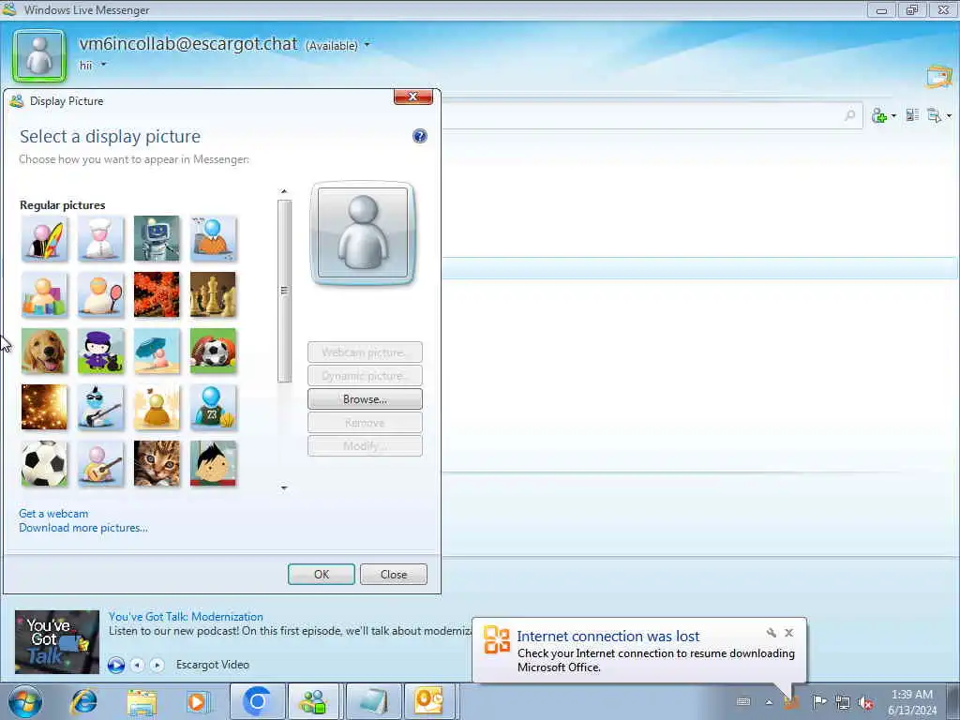Select the acoustic guitar buddy picture

point(100,464)
